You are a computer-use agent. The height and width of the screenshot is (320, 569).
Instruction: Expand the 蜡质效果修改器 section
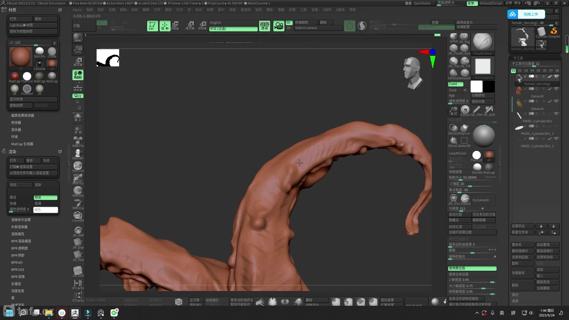point(23,115)
